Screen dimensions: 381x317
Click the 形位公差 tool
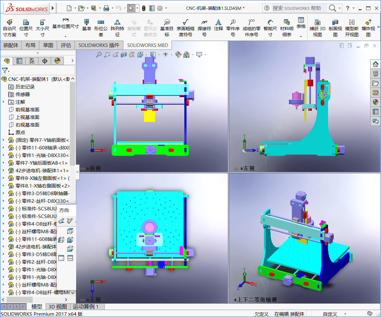point(101,28)
